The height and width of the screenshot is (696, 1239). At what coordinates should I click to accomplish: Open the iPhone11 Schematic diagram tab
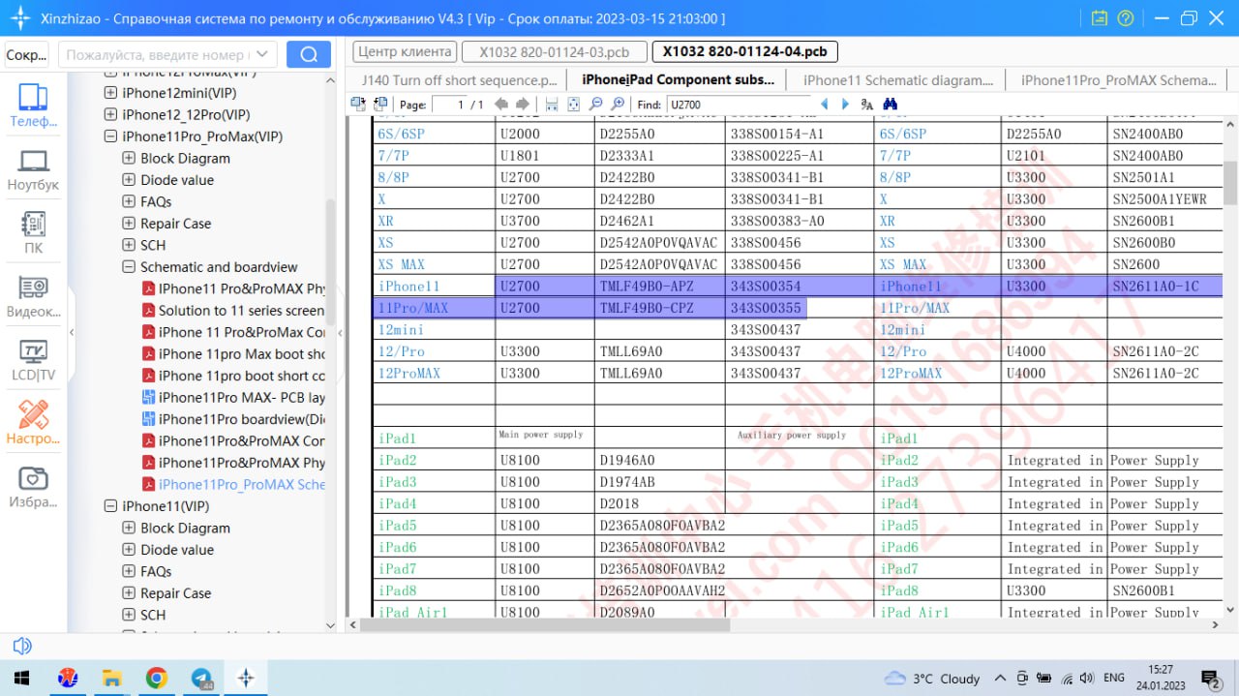897,80
